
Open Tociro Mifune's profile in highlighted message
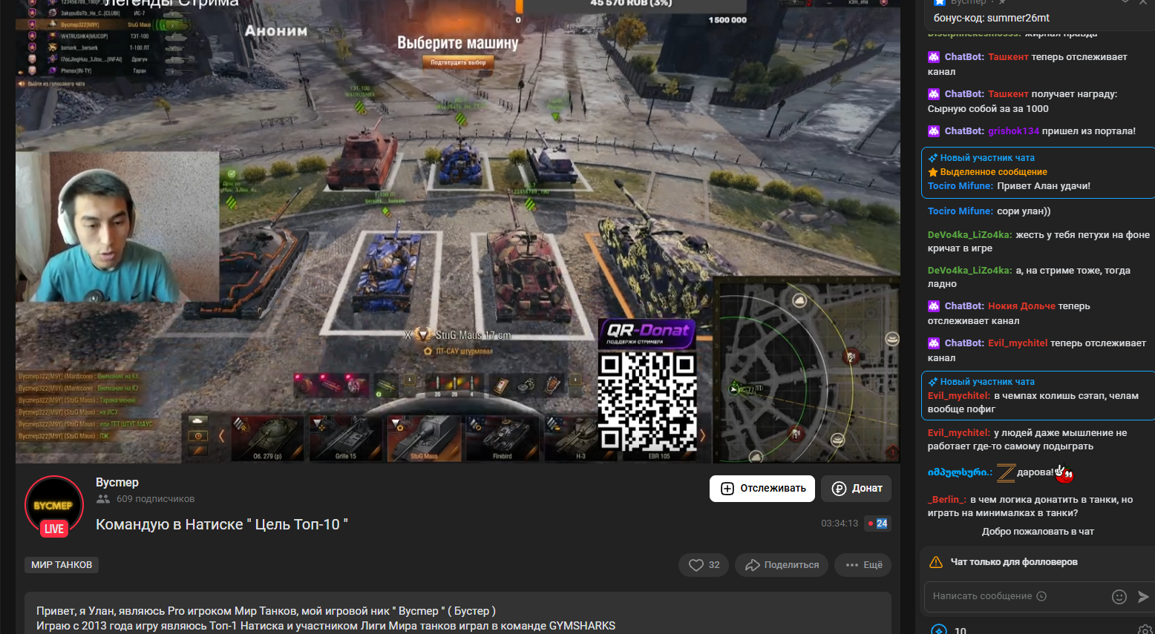[961, 186]
